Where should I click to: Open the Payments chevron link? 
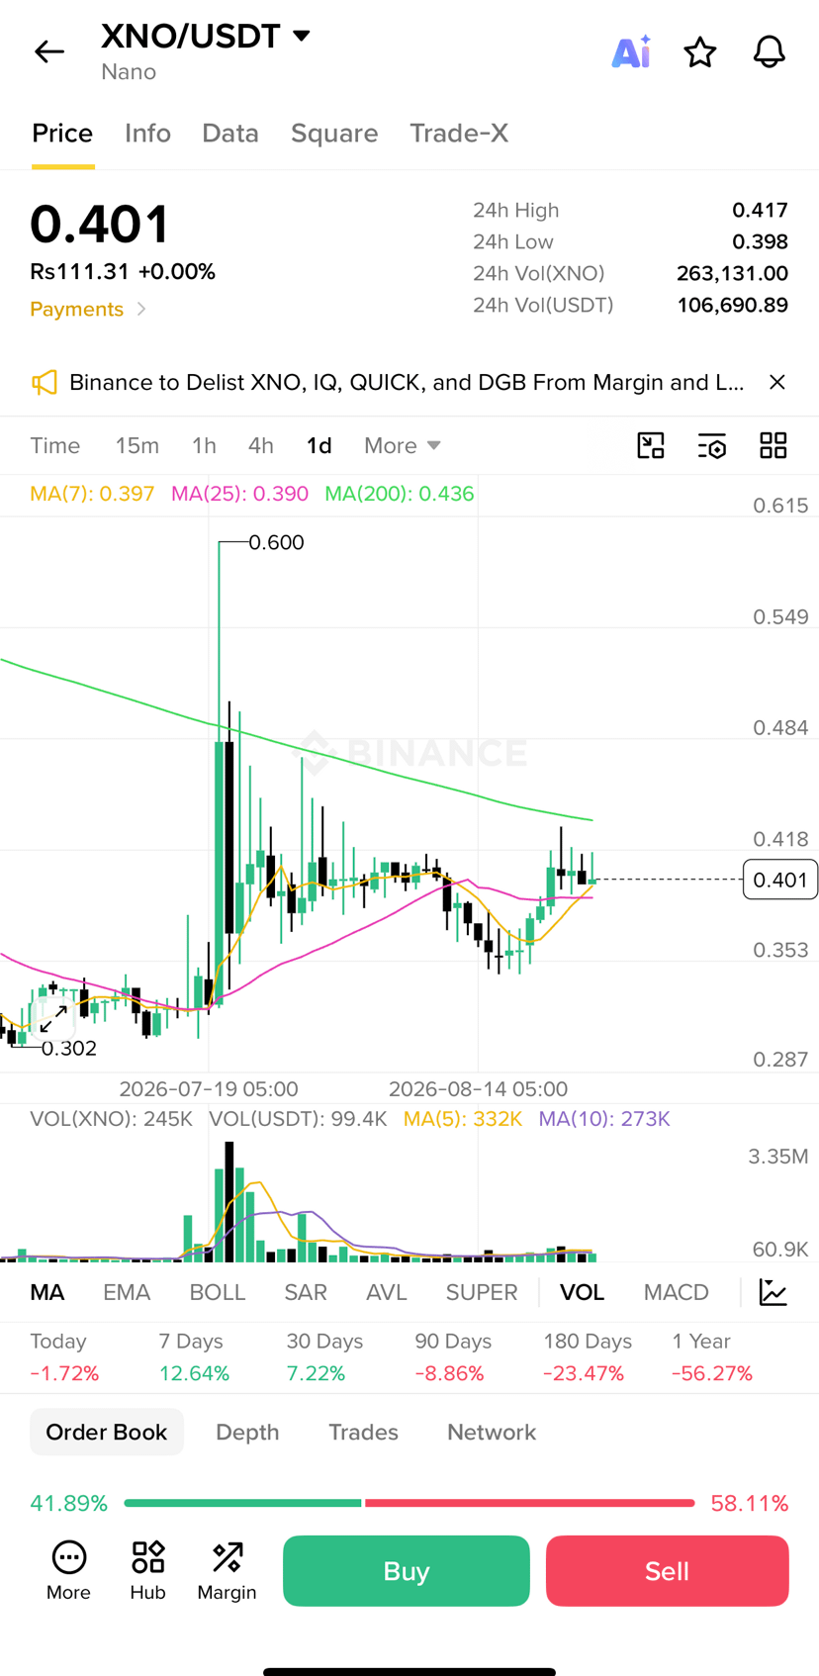click(x=88, y=309)
